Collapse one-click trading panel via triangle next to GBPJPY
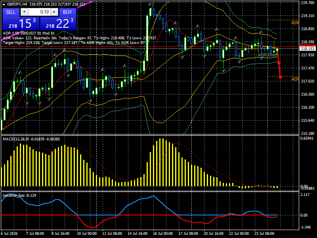Screen dimensions: 317x238 pyautogui.click(x=4, y=4)
